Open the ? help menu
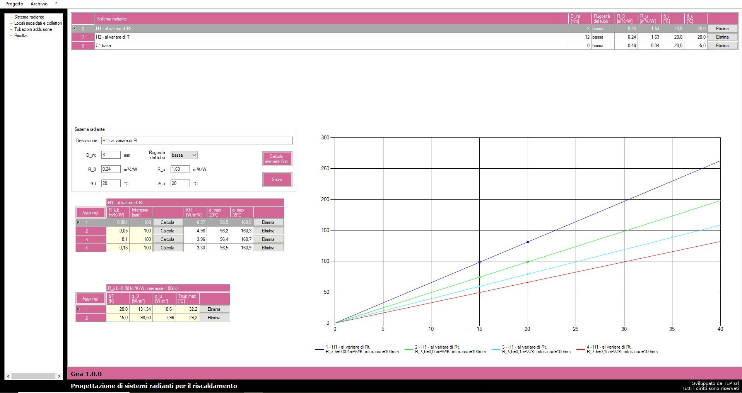The height and width of the screenshot is (393, 742). click(x=56, y=4)
